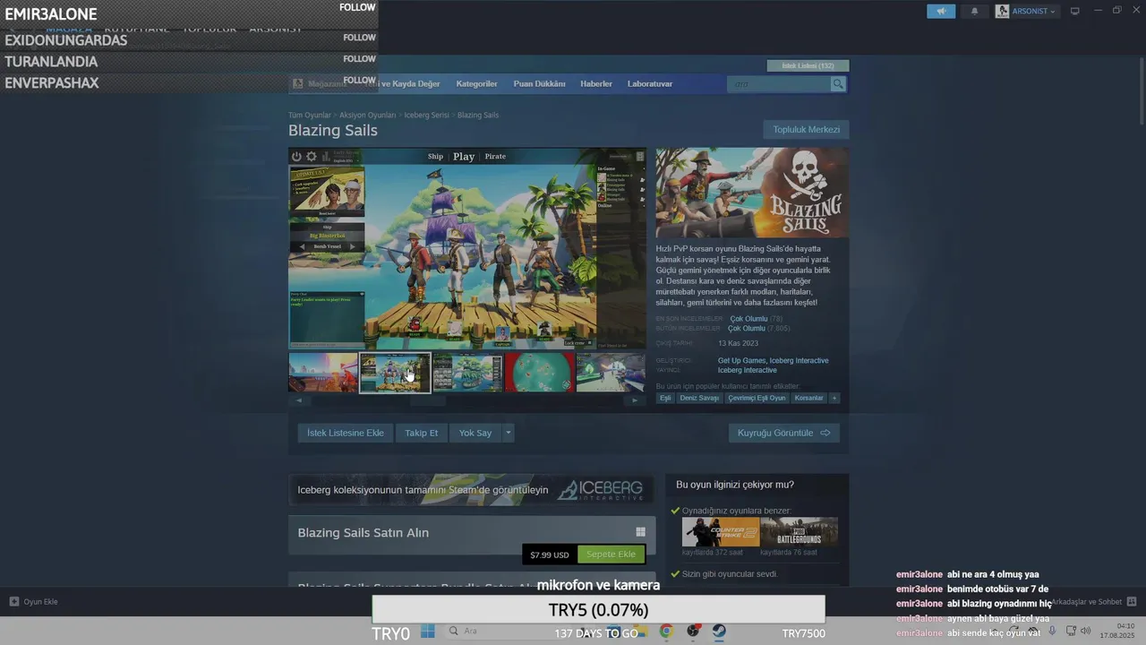Click the Takip Et button
1146x645 pixels.
tap(421, 433)
